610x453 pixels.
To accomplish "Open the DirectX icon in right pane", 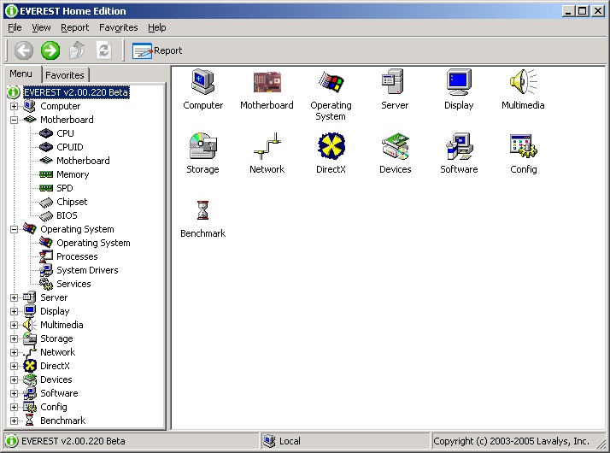I will pyautogui.click(x=331, y=146).
